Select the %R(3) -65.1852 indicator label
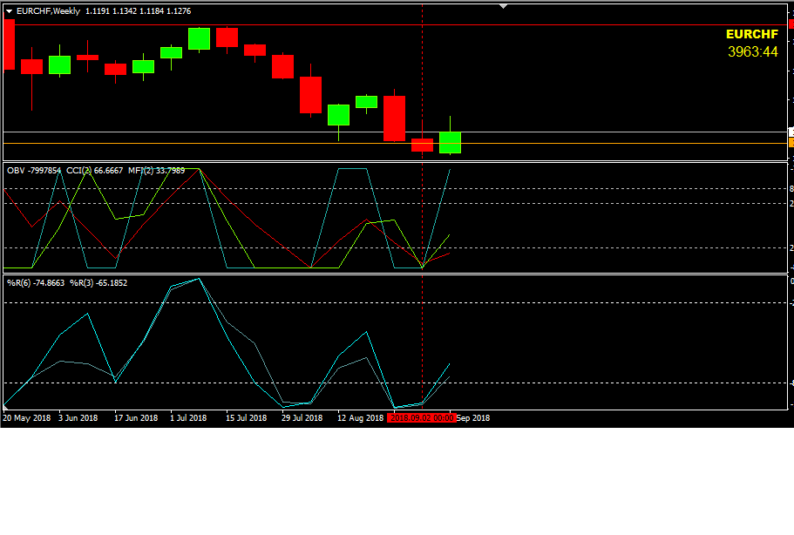This screenshot has height=535, width=794. [98, 283]
